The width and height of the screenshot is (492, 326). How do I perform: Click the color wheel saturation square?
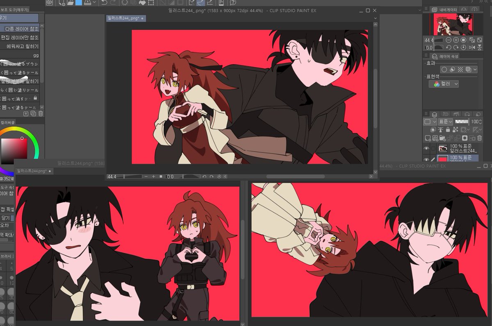tap(14, 151)
